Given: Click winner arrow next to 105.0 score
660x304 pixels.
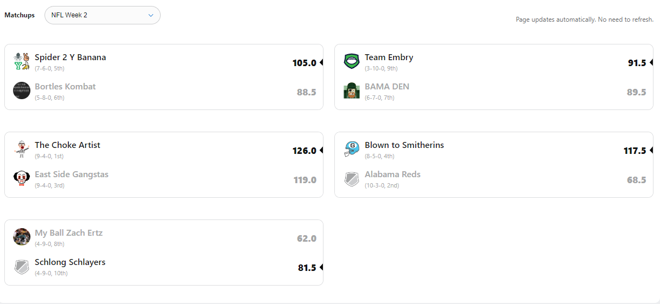Looking at the screenshot, I should [321, 62].
